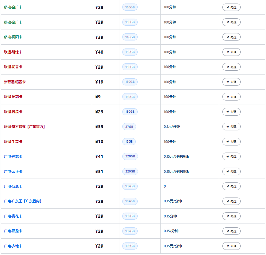Open 联通·稻花卡 plan details
The height and width of the screenshot is (255, 266).
coord(13,97)
